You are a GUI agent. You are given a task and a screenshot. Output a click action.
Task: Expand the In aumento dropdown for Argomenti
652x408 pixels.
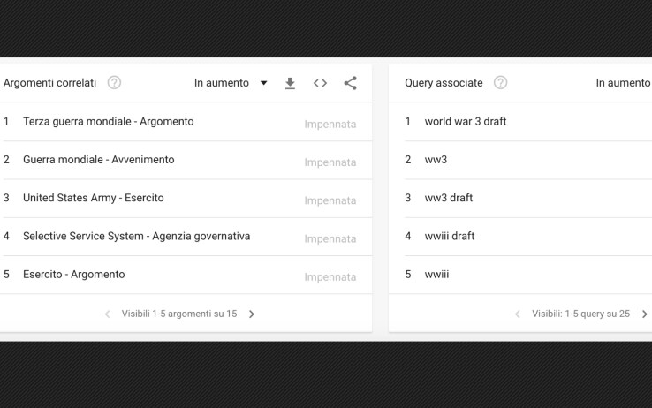point(231,83)
